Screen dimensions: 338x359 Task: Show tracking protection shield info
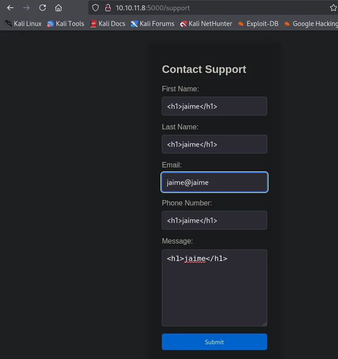pos(95,8)
